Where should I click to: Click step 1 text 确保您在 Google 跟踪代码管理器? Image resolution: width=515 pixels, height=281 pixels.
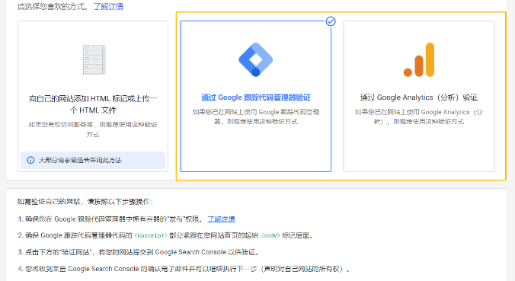tap(111, 219)
